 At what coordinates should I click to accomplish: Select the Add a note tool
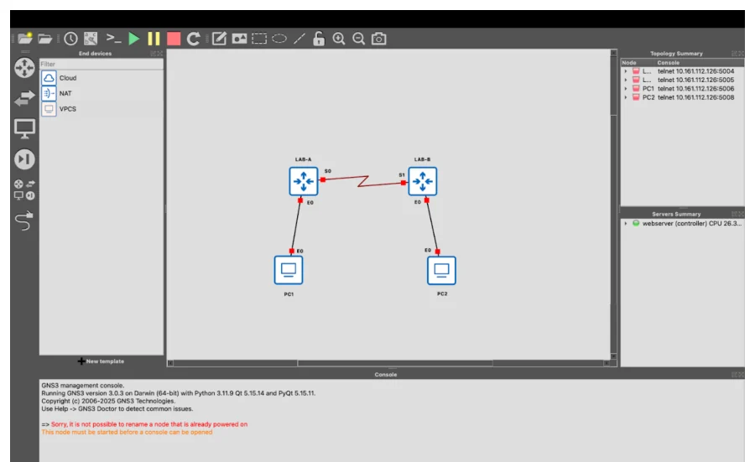(219, 39)
